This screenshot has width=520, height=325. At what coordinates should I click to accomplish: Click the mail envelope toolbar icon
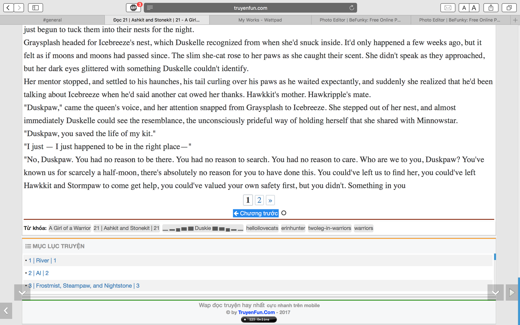[448, 8]
